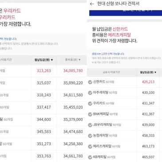Viewport: 162px width, 162px height.
Task: Select total cost 34,474,680
Action: coord(73,132)
